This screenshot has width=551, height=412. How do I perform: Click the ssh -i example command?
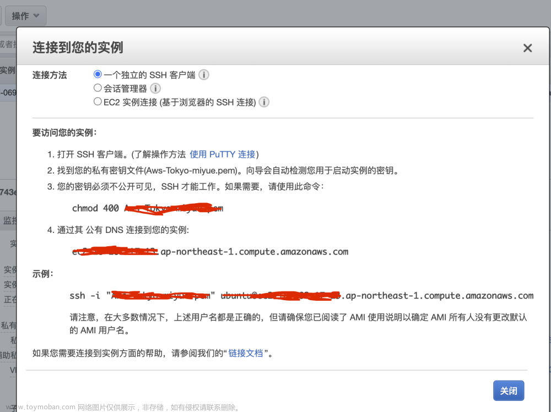pyautogui.click(x=301, y=296)
